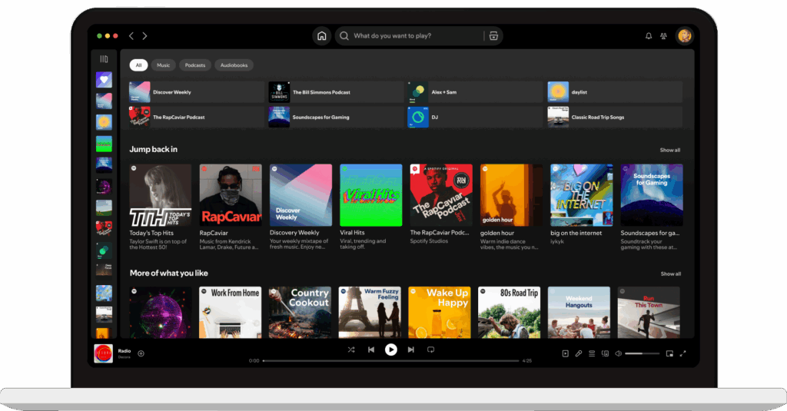
Task: Adjust the volume slider
Action: (642, 353)
